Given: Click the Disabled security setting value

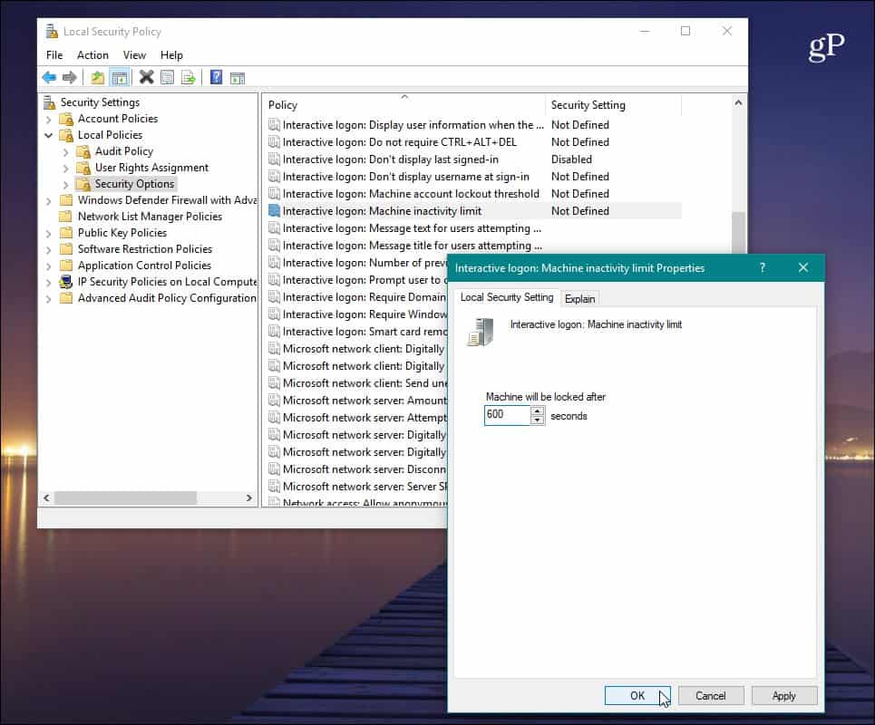Looking at the screenshot, I should pyautogui.click(x=571, y=159).
